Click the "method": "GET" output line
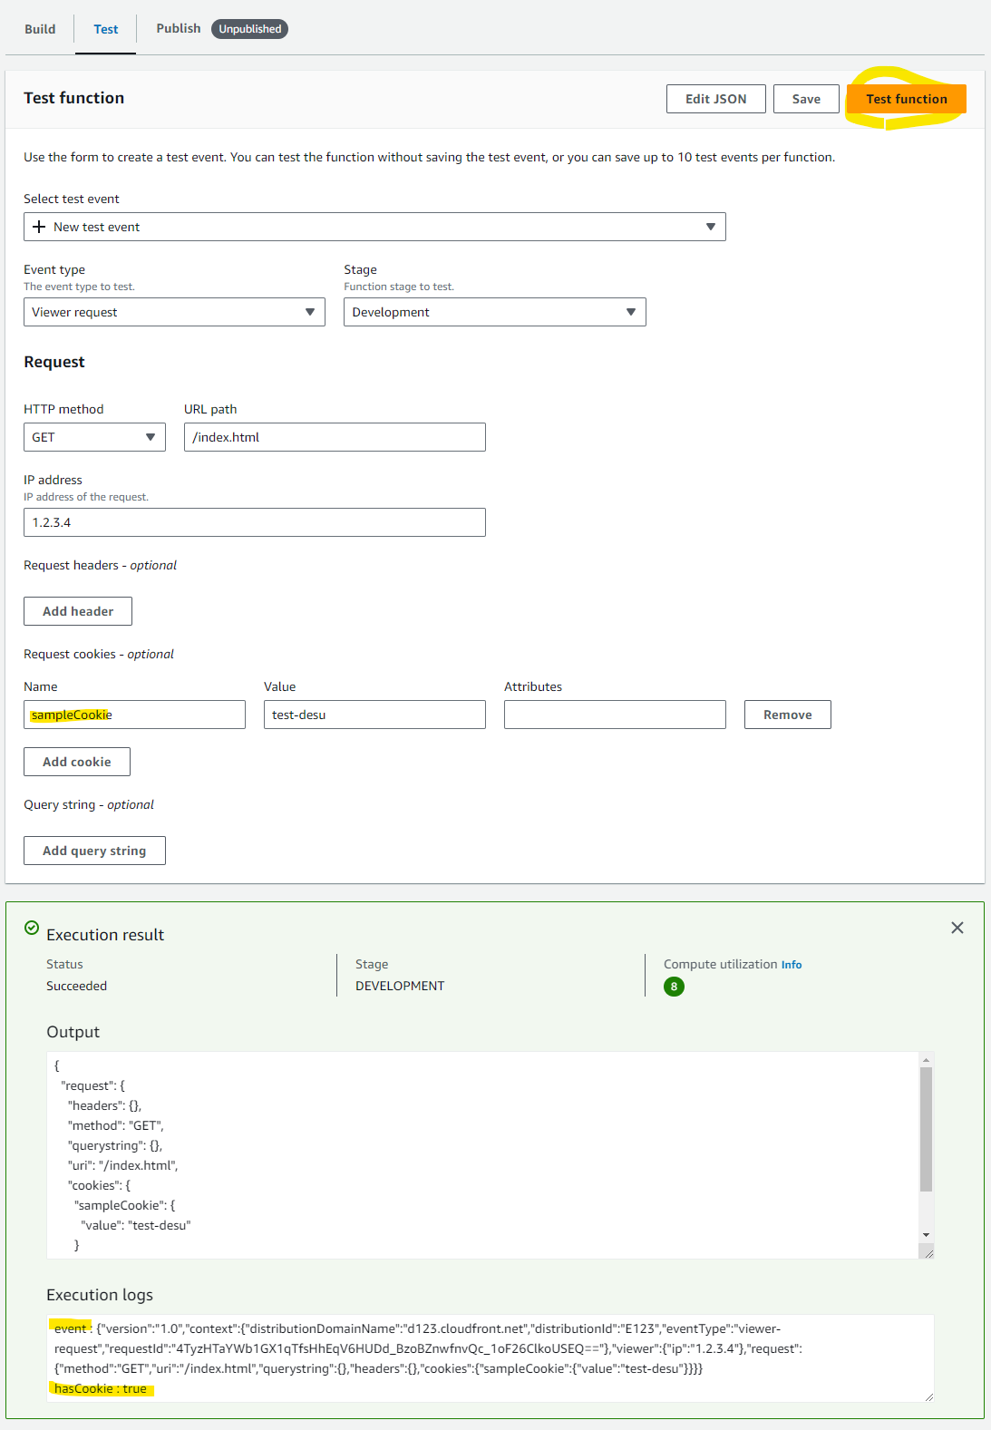991x1430 pixels. [116, 1125]
